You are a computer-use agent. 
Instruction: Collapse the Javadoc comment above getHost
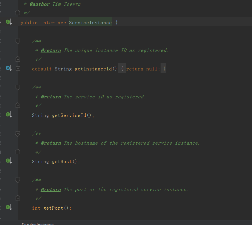click(x=18, y=134)
